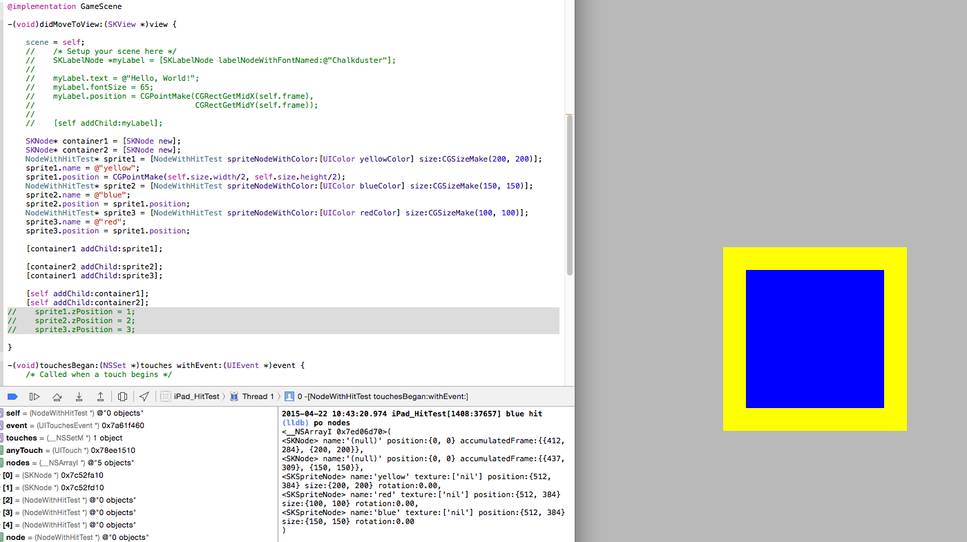Viewport: 967px width, 542px height.
Task: Select the 'self' variable row
Action: click(138, 413)
